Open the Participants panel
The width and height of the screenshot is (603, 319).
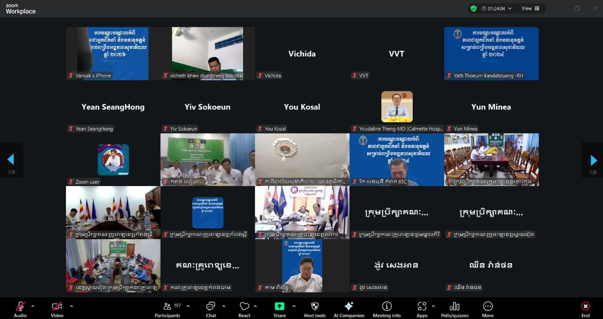coord(167,308)
